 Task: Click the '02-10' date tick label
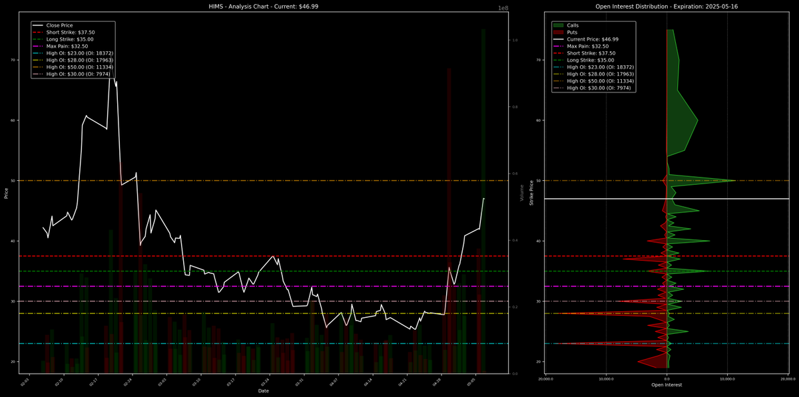(x=59, y=382)
